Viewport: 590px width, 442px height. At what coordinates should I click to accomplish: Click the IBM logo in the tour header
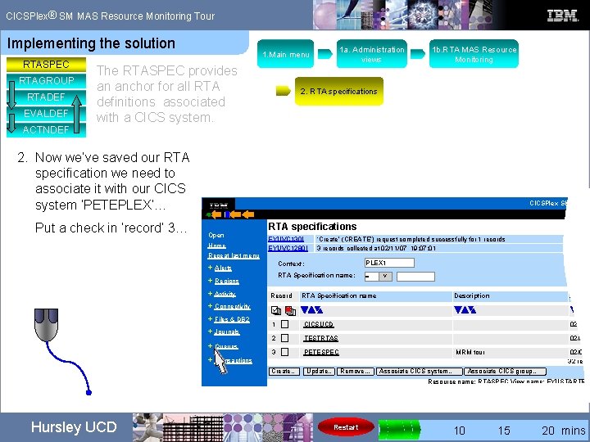(x=562, y=16)
